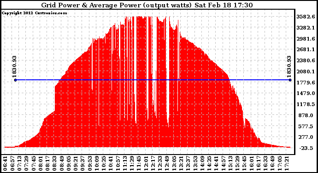
Task: Select the '06:57' x-axis label
Action: pyautogui.click(x=12, y=163)
